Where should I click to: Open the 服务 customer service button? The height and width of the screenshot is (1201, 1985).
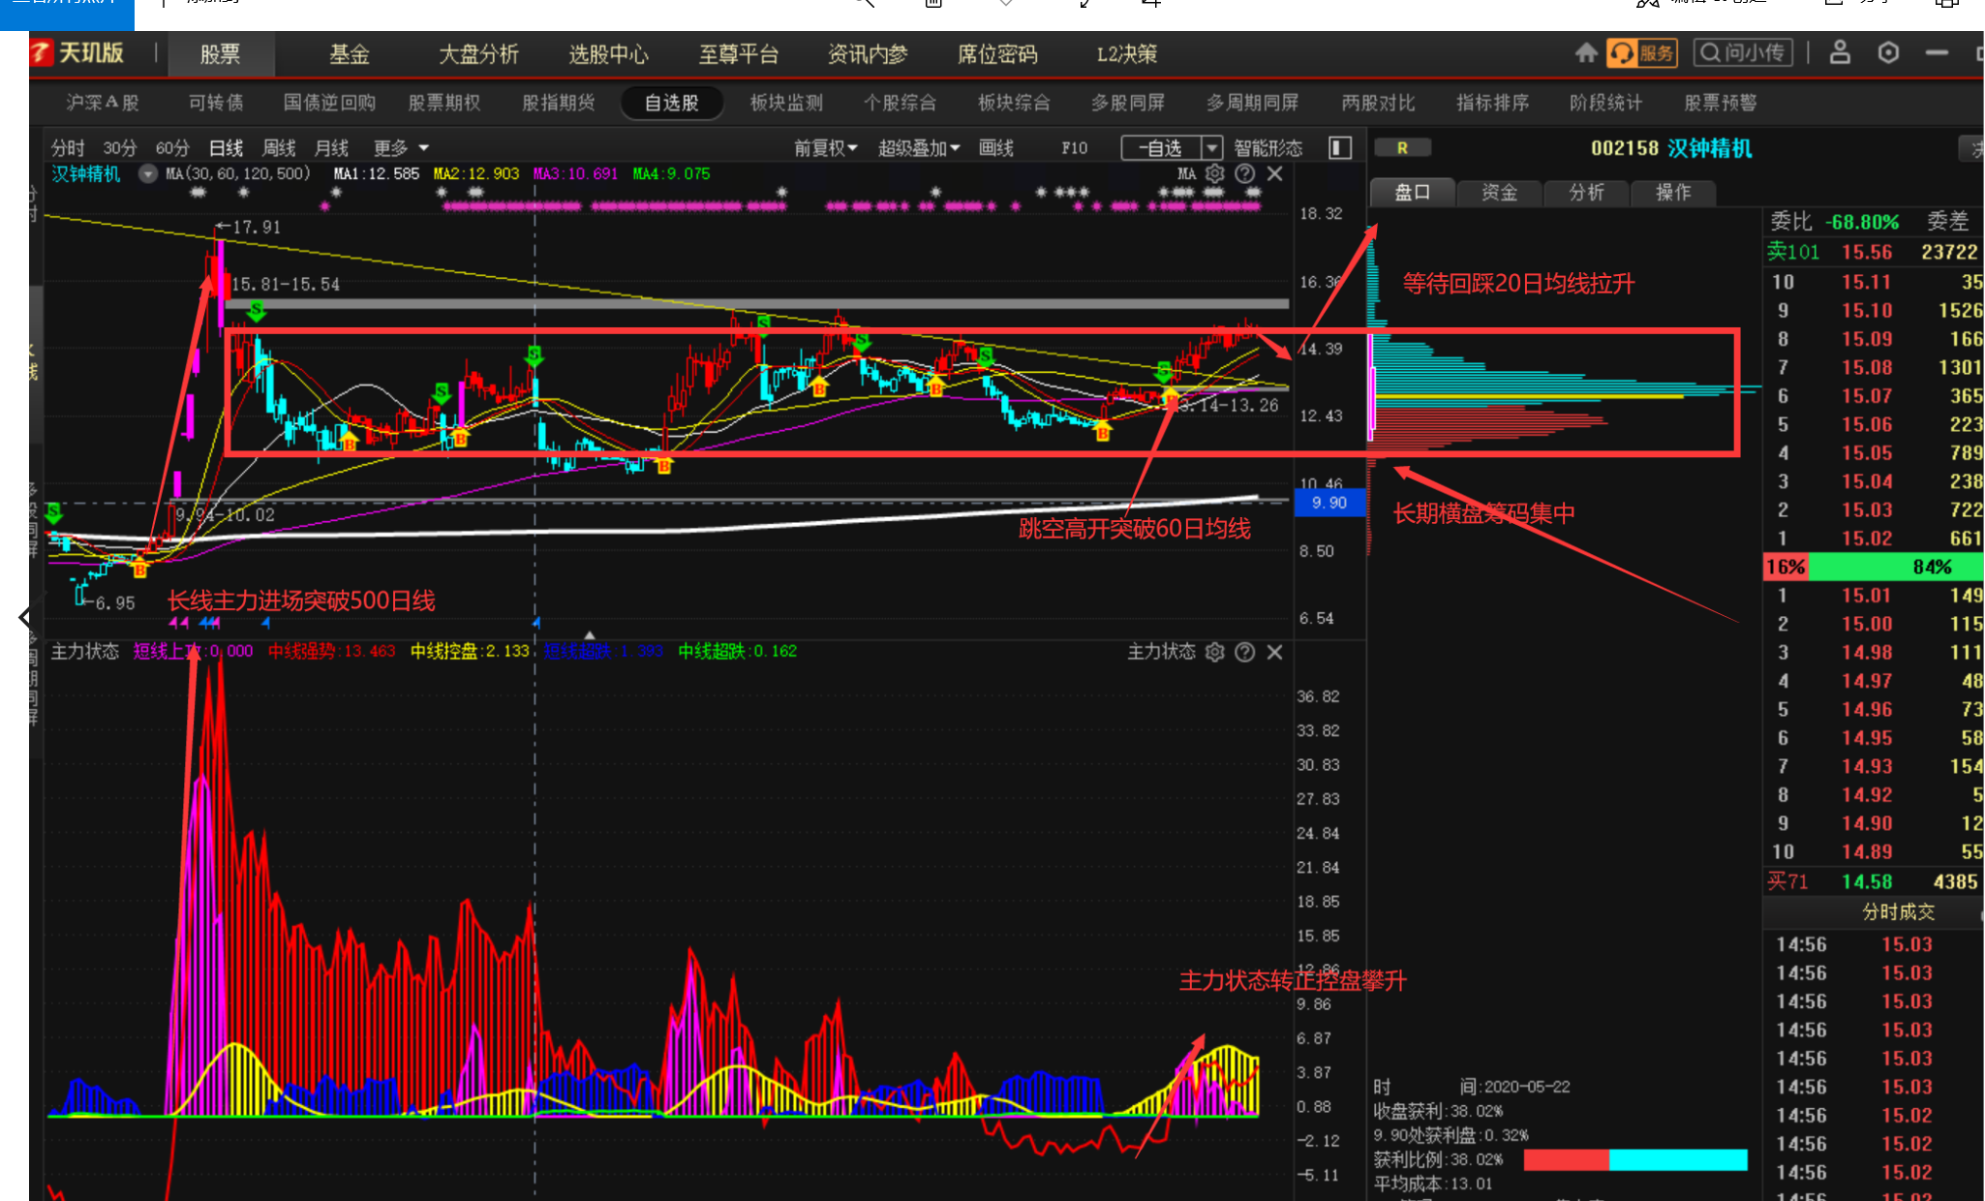click(1641, 53)
